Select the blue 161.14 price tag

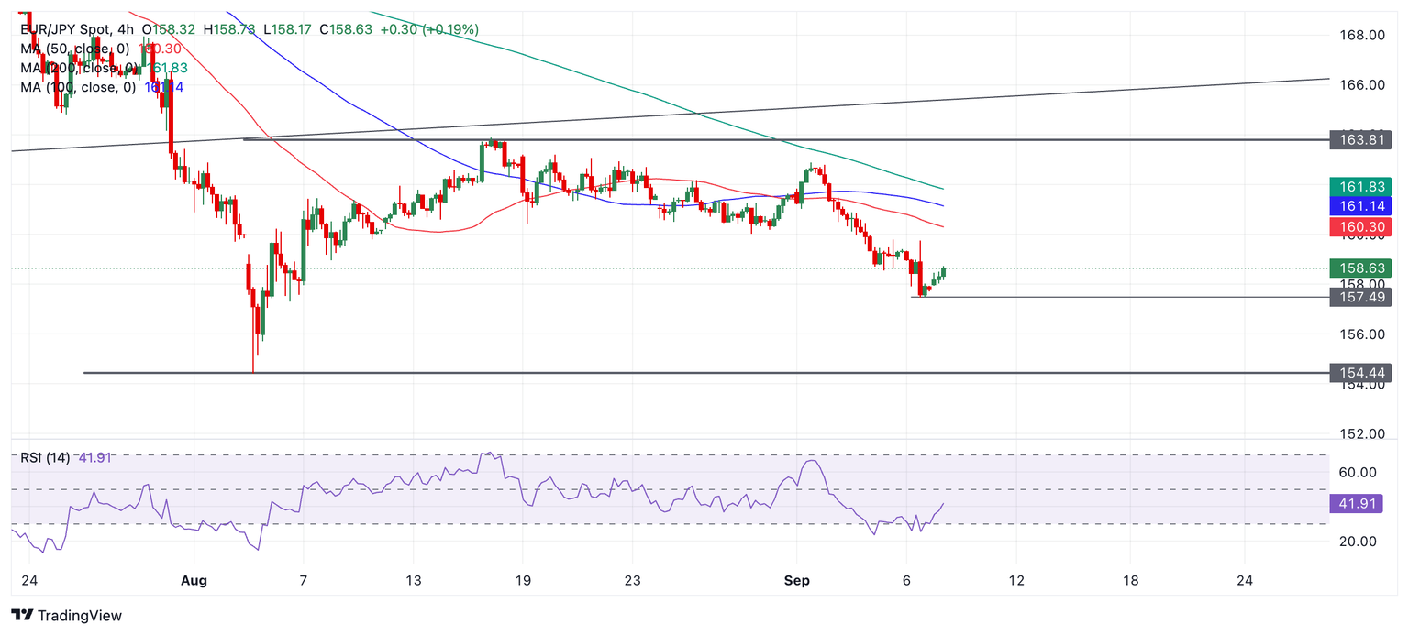(x=1360, y=207)
